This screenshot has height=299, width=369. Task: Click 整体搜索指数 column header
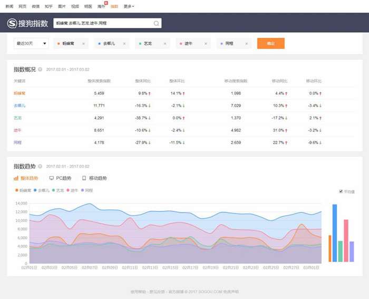pos(99,81)
